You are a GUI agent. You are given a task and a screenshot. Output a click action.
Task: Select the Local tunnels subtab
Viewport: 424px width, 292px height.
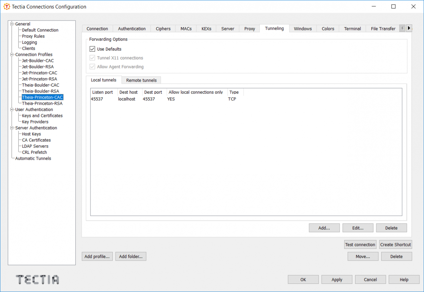click(x=104, y=80)
